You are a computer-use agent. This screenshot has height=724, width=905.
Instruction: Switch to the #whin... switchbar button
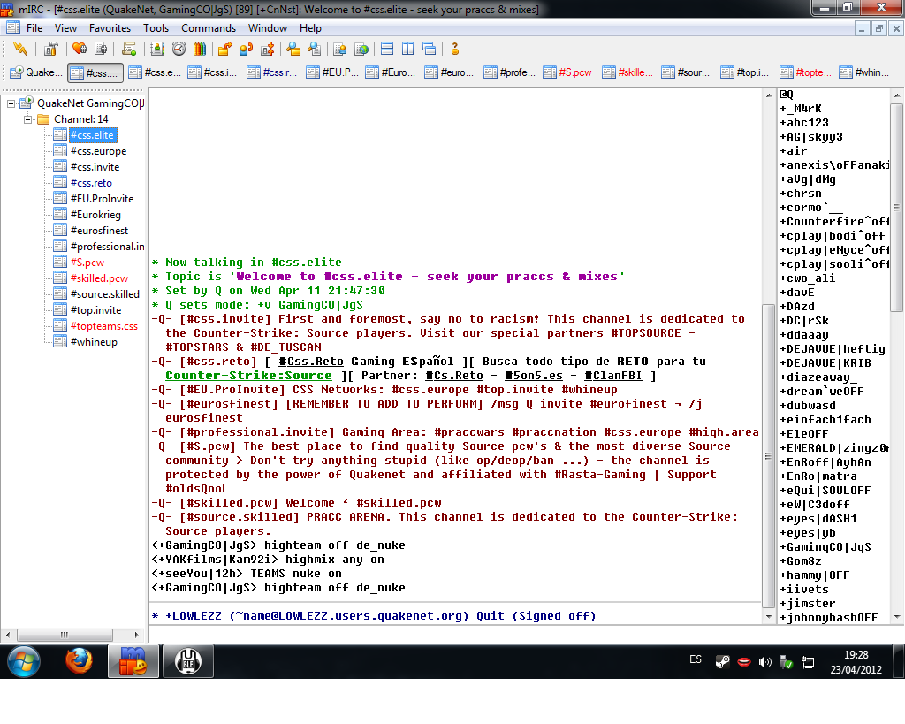point(865,72)
